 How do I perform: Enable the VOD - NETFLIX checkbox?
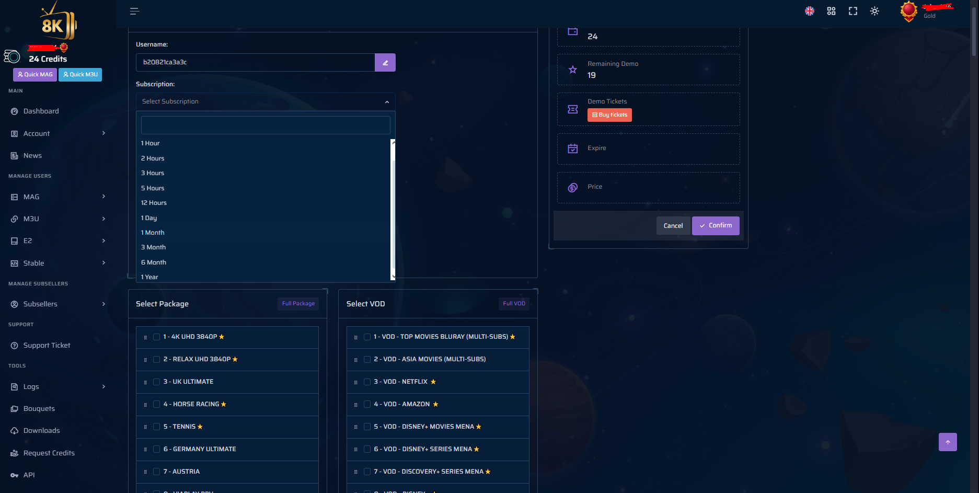pos(367,382)
